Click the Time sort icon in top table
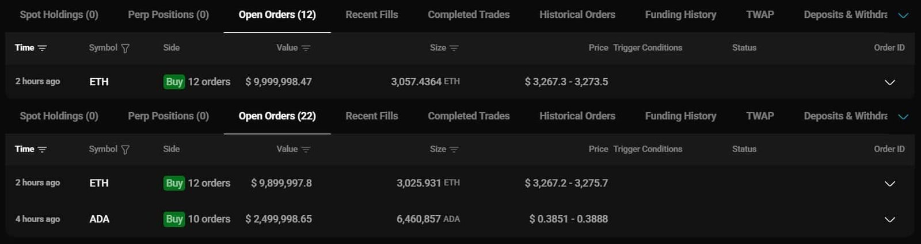Screen dimensions: 921x244 42,48
